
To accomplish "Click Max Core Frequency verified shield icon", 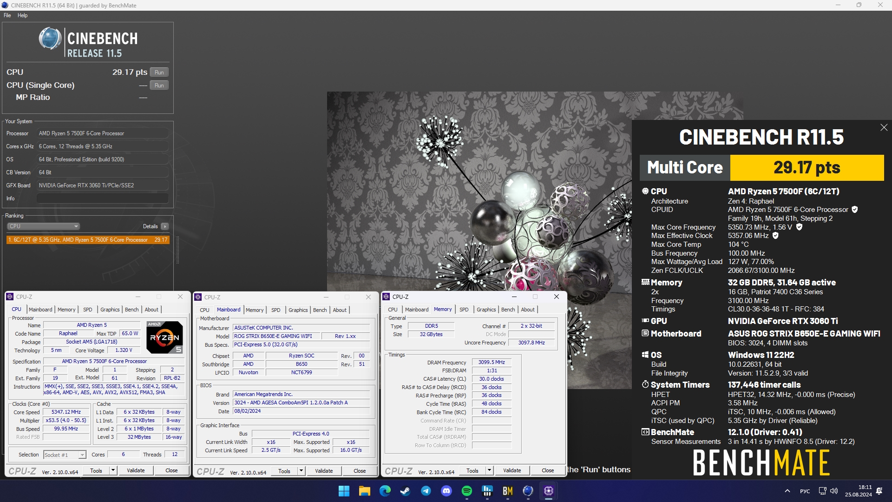I will coord(799,227).
